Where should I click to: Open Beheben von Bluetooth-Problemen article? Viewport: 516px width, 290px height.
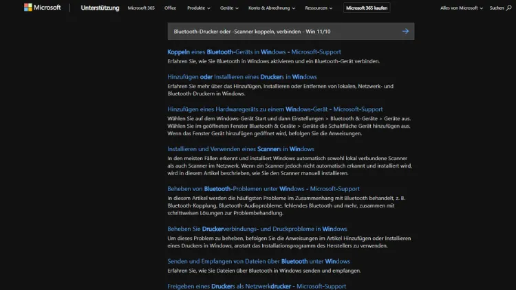[263, 188]
